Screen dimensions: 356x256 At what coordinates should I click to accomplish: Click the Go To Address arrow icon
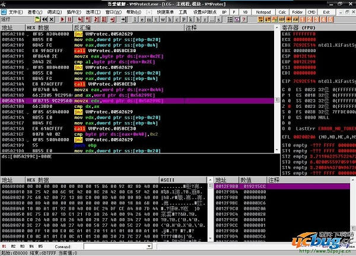tap(124, 20)
